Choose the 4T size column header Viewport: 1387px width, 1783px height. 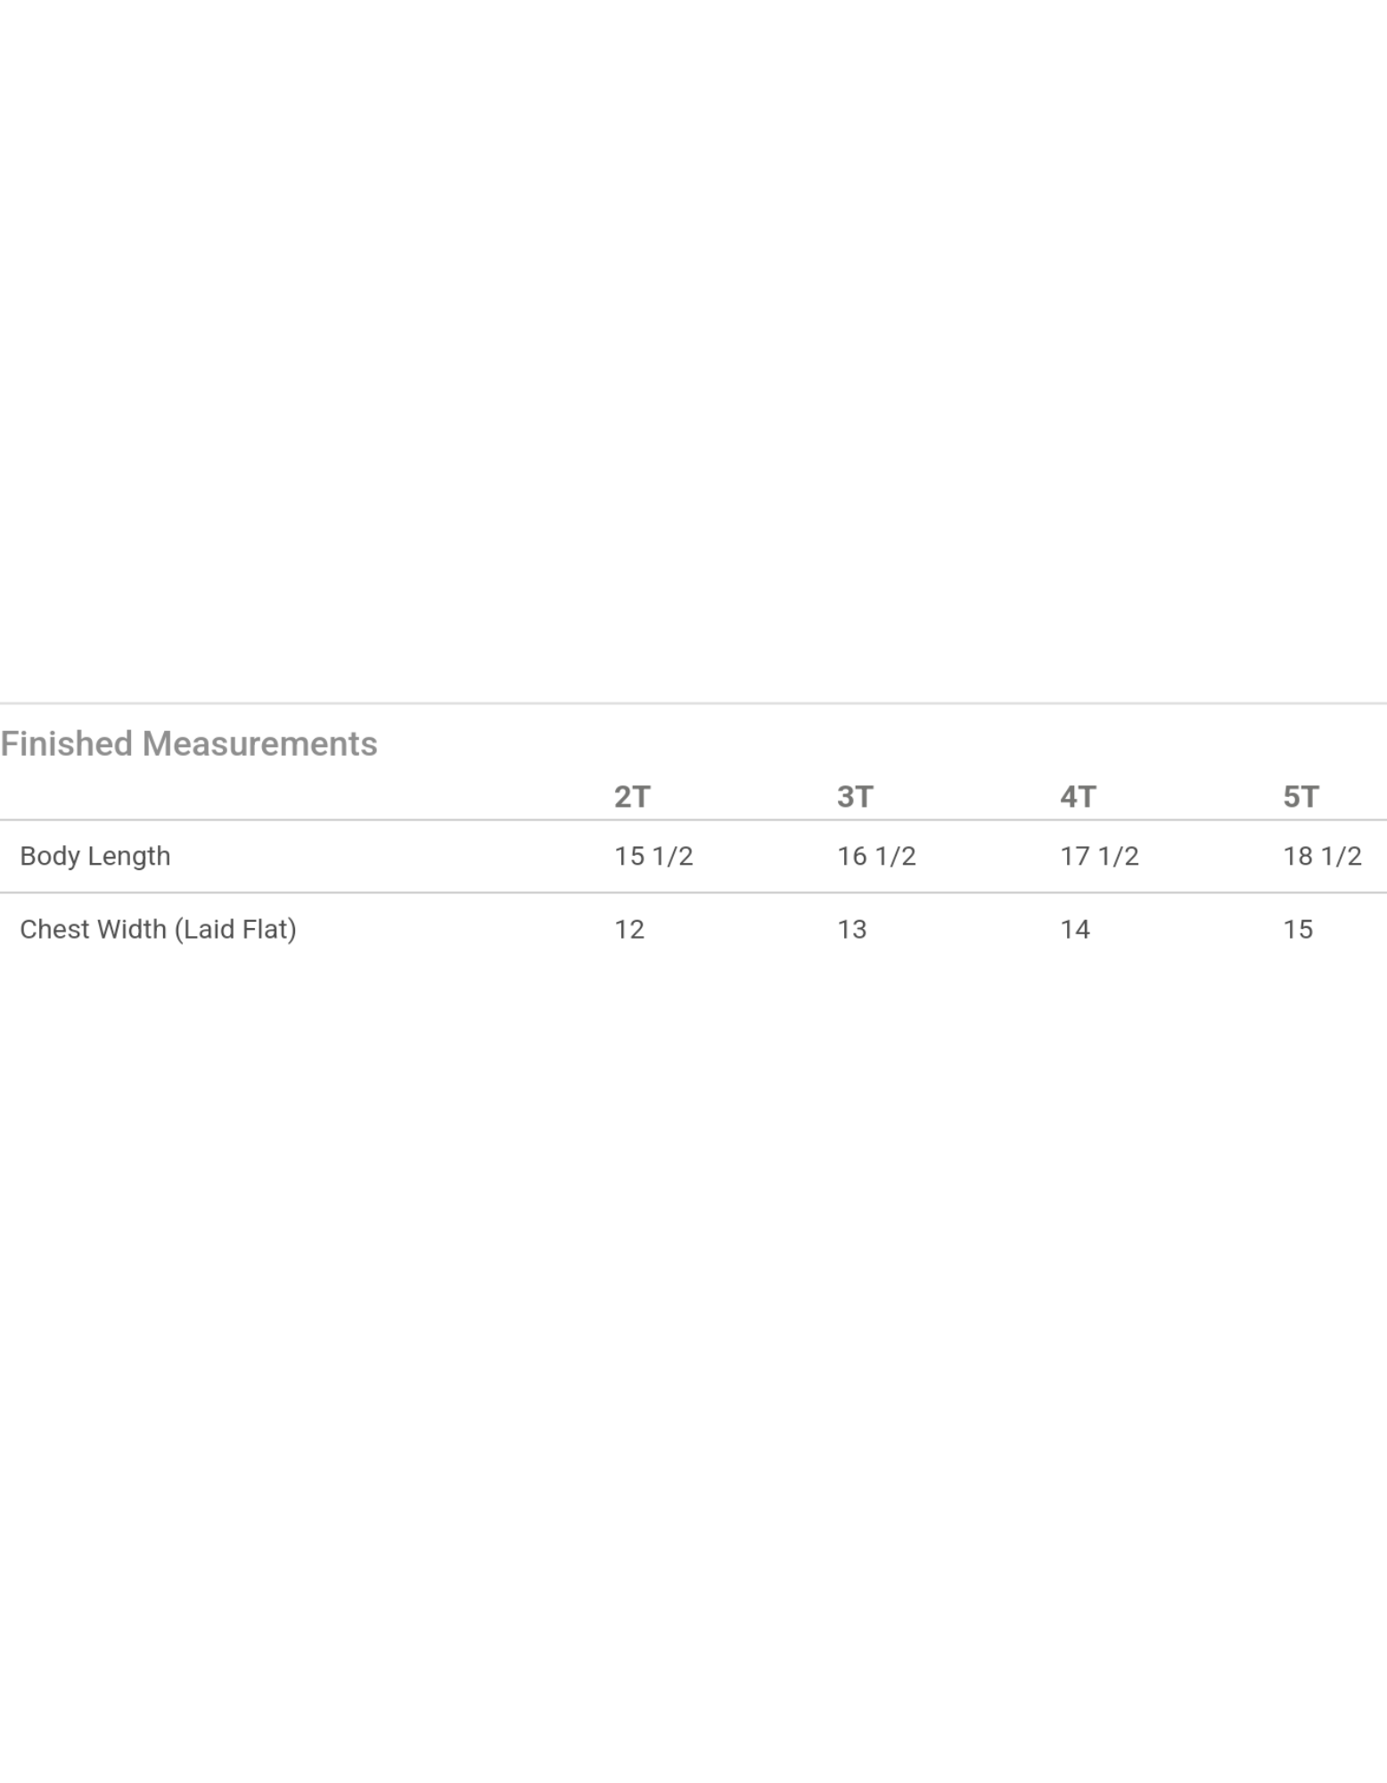pyautogui.click(x=1078, y=796)
